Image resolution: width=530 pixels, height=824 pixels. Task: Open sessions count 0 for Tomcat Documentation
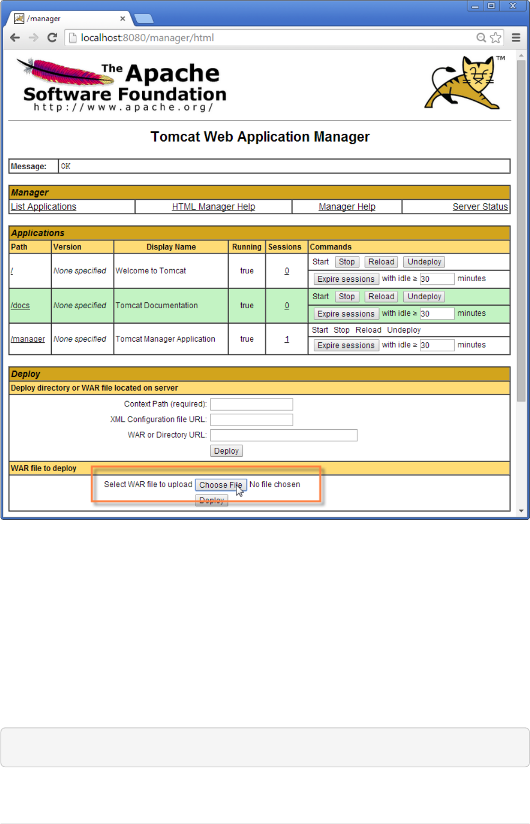pos(287,306)
